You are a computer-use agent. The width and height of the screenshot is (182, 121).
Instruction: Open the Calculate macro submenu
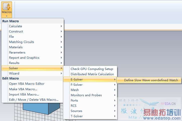[16, 26]
